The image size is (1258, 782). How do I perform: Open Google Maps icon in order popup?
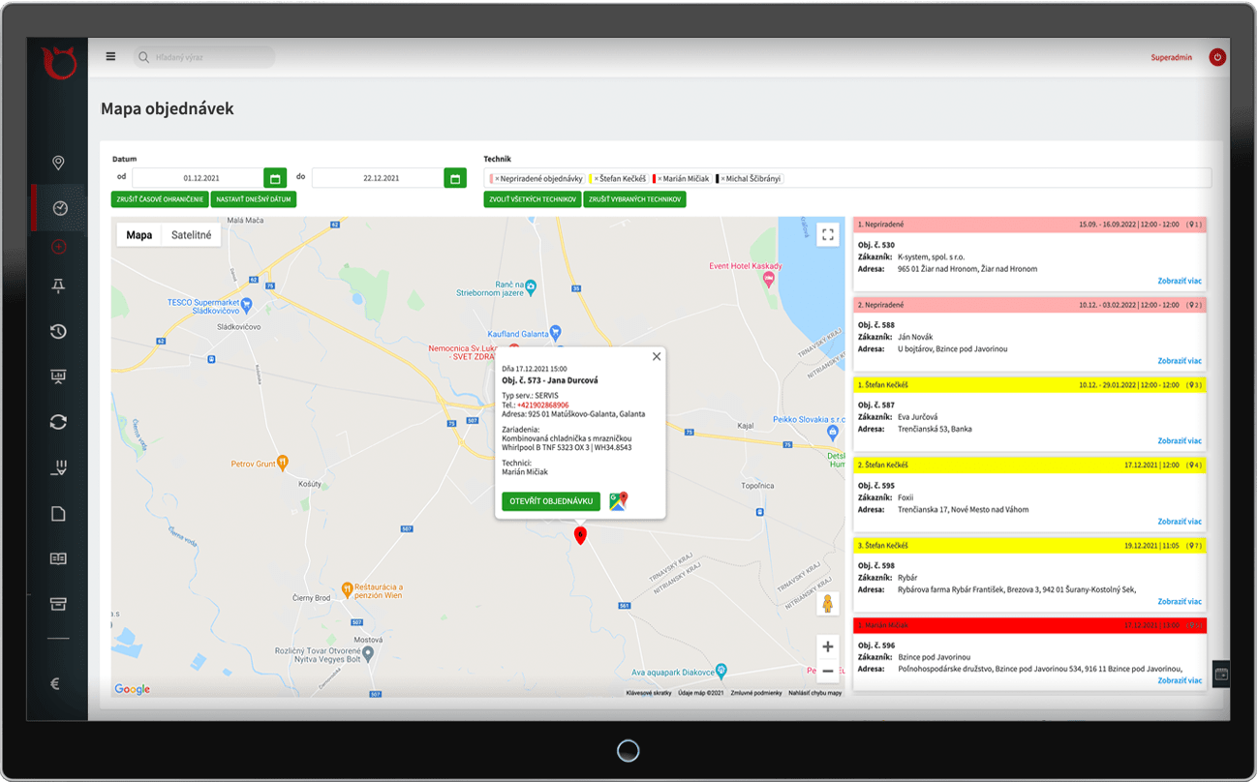point(618,500)
